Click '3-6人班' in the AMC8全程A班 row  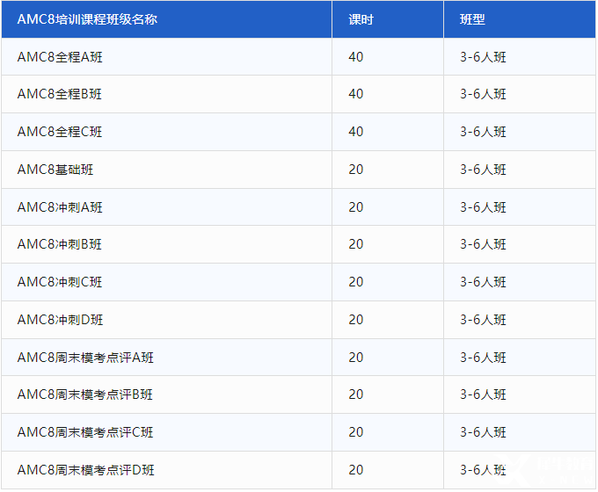[x=483, y=57]
